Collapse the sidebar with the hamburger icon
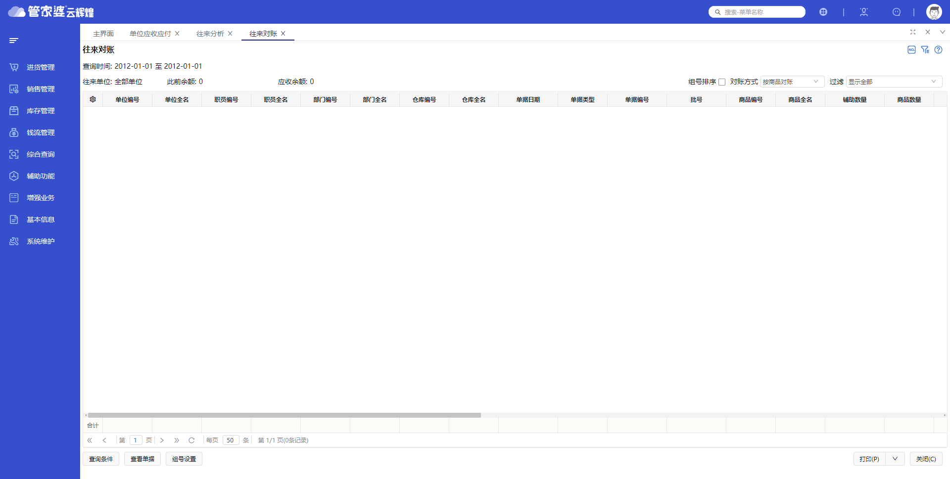The width and height of the screenshot is (950, 479). click(x=14, y=41)
